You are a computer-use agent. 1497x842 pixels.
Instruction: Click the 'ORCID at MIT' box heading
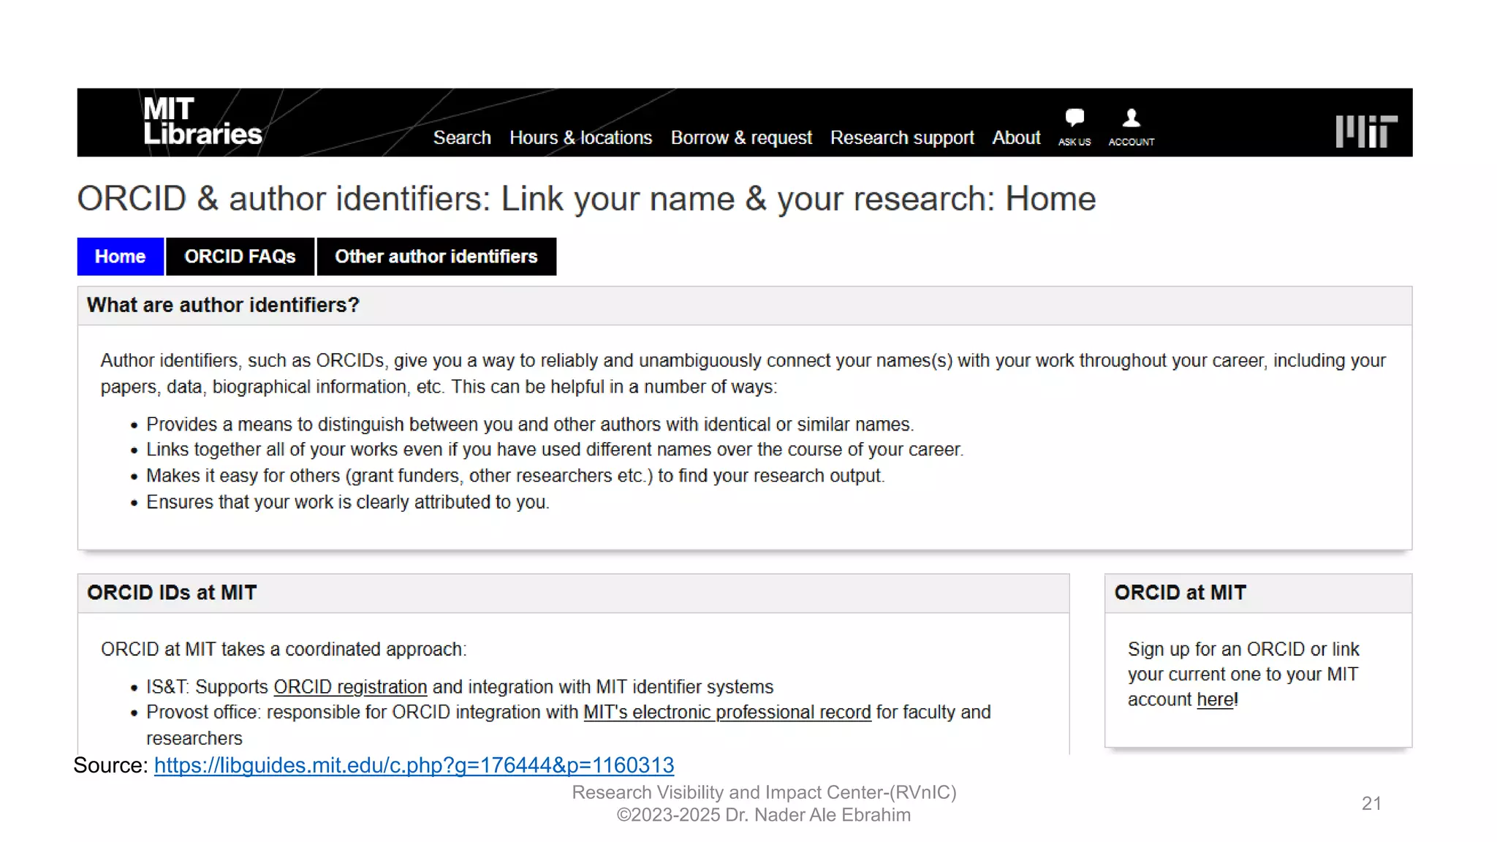pyautogui.click(x=1180, y=593)
